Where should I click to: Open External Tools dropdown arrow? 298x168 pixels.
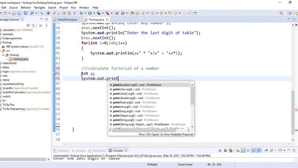112,13
